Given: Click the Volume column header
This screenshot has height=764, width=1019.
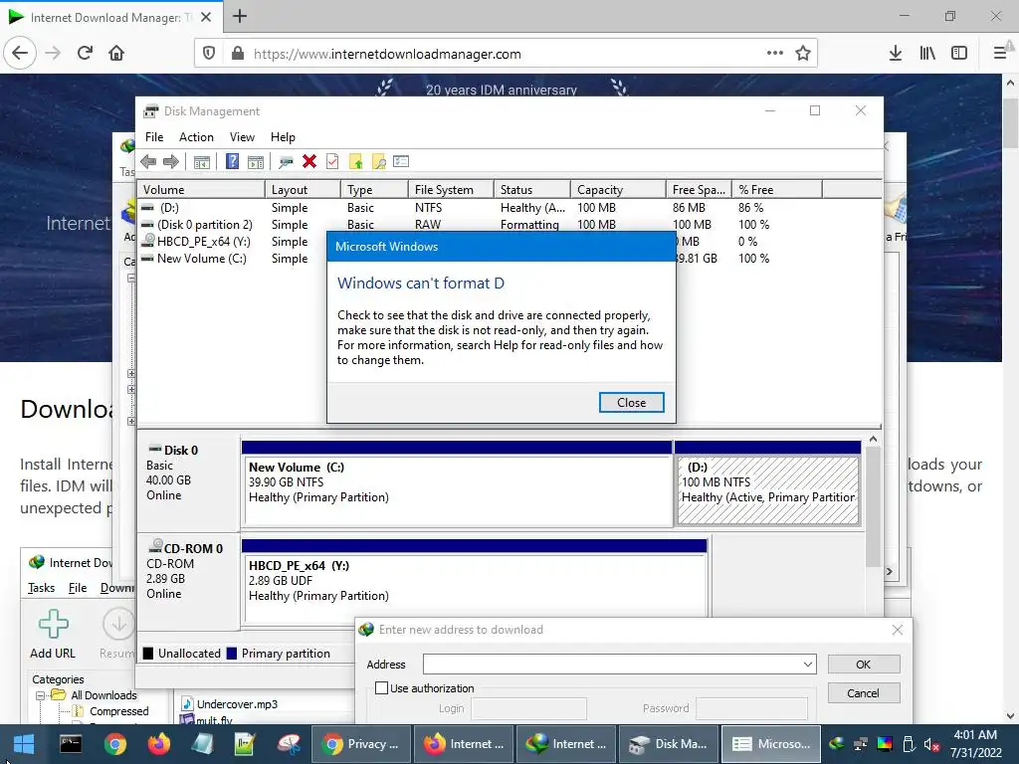Looking at the screenshot, I should (201, 189).
